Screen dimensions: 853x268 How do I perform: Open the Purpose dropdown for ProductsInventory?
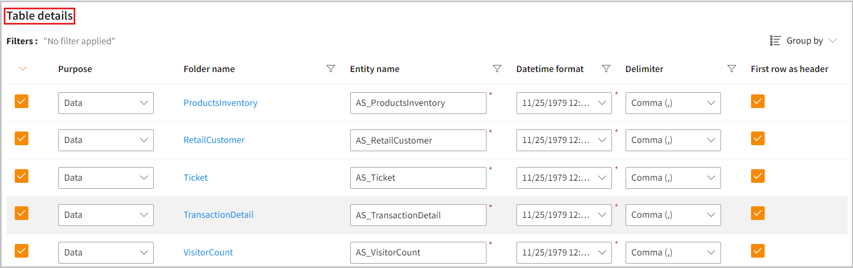[x=106, y=103]
